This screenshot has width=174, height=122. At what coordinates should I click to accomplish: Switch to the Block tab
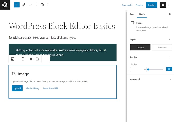pyautogui.click(x=142, y=14)
